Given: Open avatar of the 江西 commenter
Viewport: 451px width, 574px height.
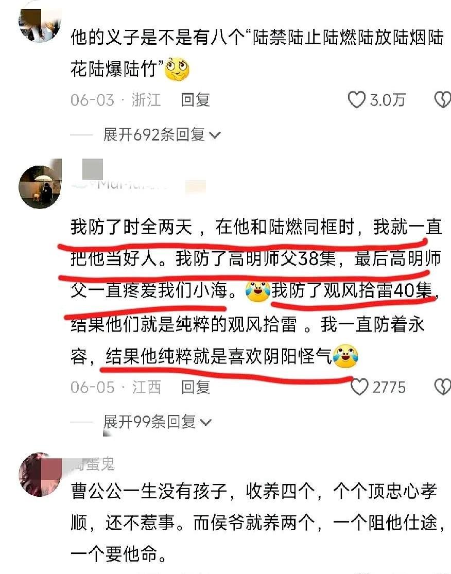Looking at the screenshot, I should [x=40, y=187].
